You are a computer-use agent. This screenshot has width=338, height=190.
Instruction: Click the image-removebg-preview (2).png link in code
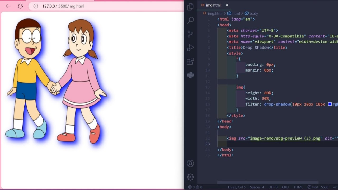285,138
